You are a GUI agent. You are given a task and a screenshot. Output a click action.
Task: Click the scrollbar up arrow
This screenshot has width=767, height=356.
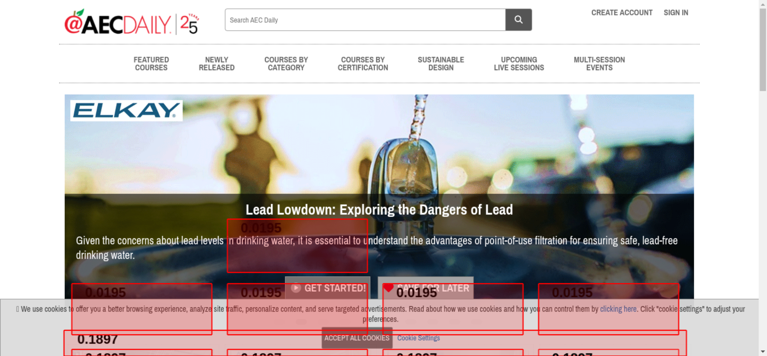[763, 4]
